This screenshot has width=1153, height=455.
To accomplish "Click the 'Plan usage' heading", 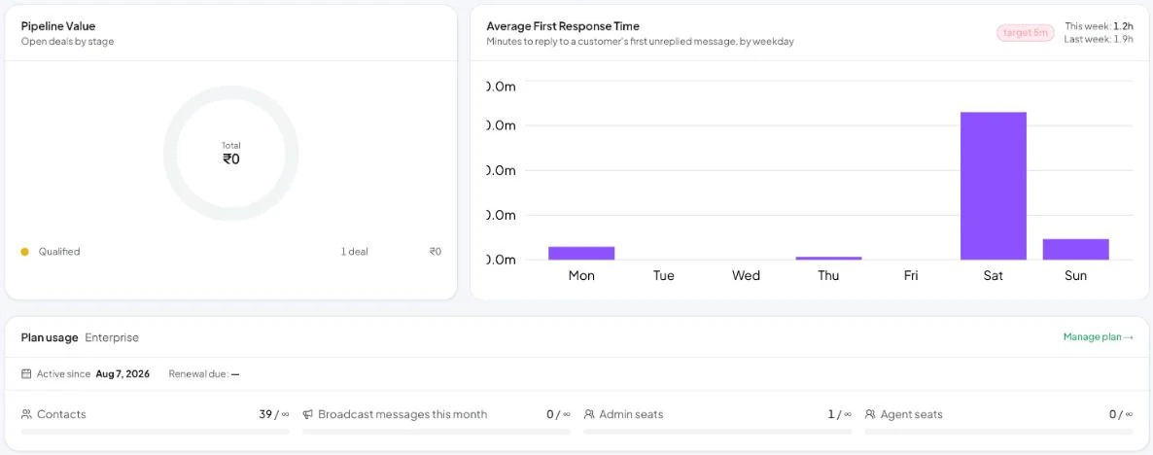I will (50, 337).
